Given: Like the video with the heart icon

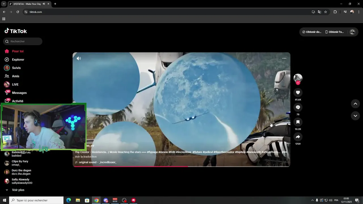Looking at the screenshot, I should pos(298,93).
